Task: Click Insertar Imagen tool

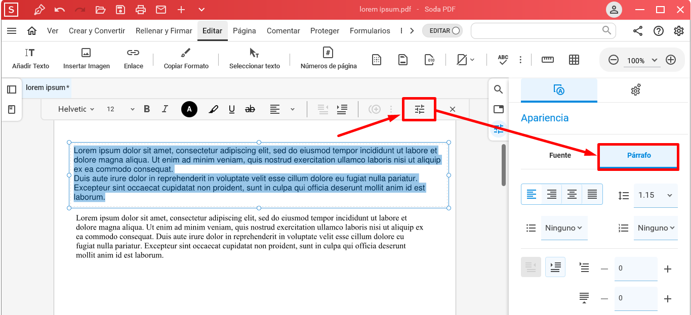Action: (x=87, y=59)
